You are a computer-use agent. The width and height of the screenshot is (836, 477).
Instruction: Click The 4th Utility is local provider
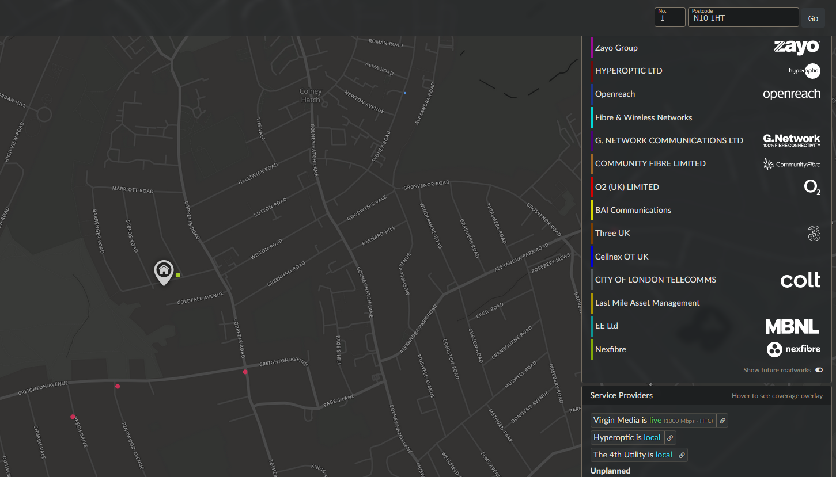tap(633, 455)
